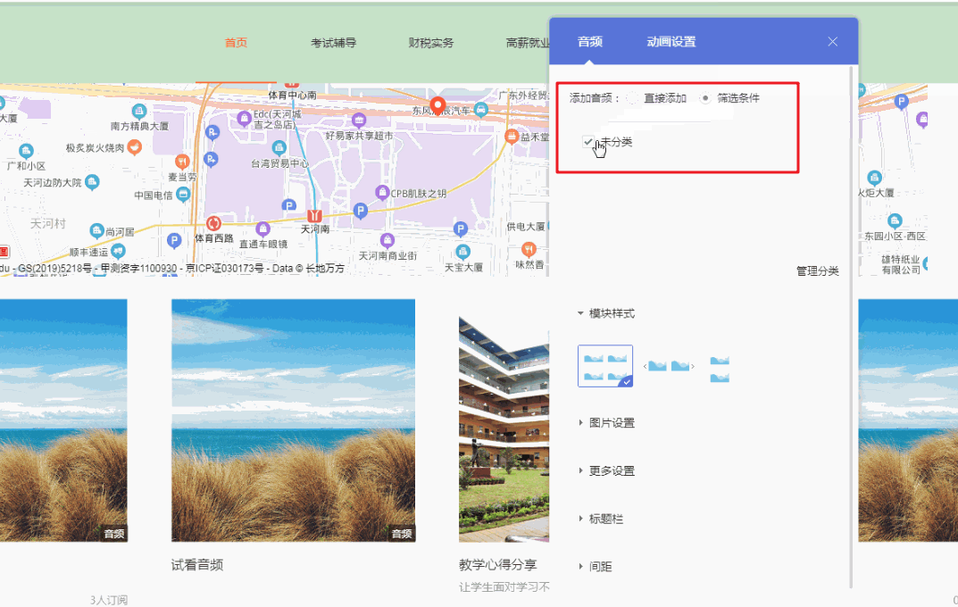Click the 直通车眼镜 shop marker

(263, 229)
